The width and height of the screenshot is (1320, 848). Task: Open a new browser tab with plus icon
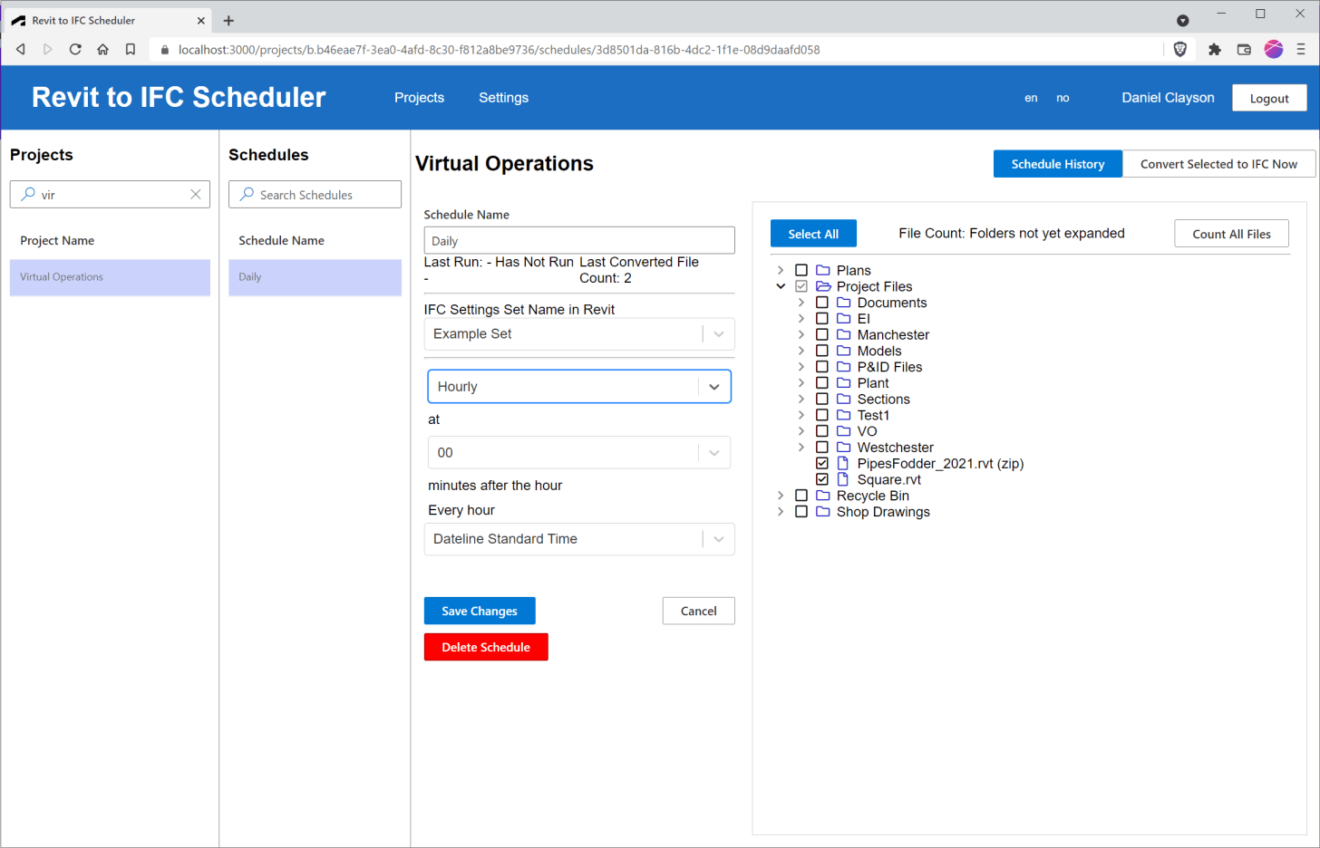point(228,20)
